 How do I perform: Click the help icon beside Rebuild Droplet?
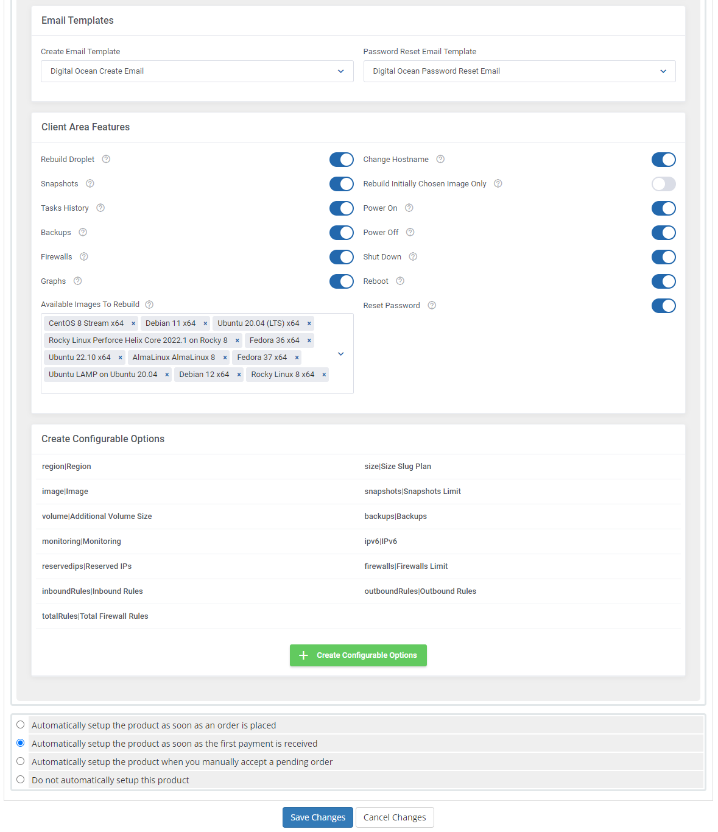105,159
